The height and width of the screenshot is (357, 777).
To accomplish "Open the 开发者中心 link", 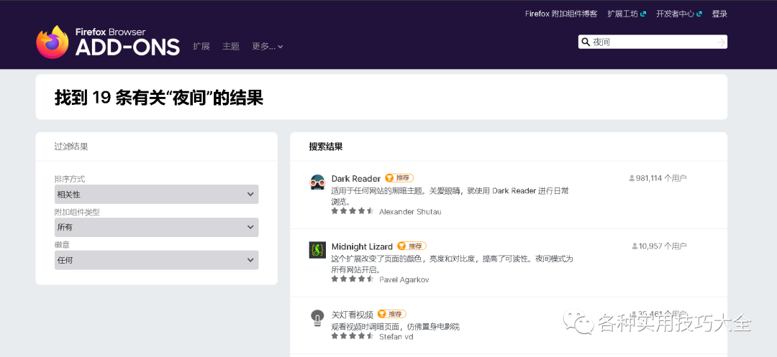I will pos(679,14).
